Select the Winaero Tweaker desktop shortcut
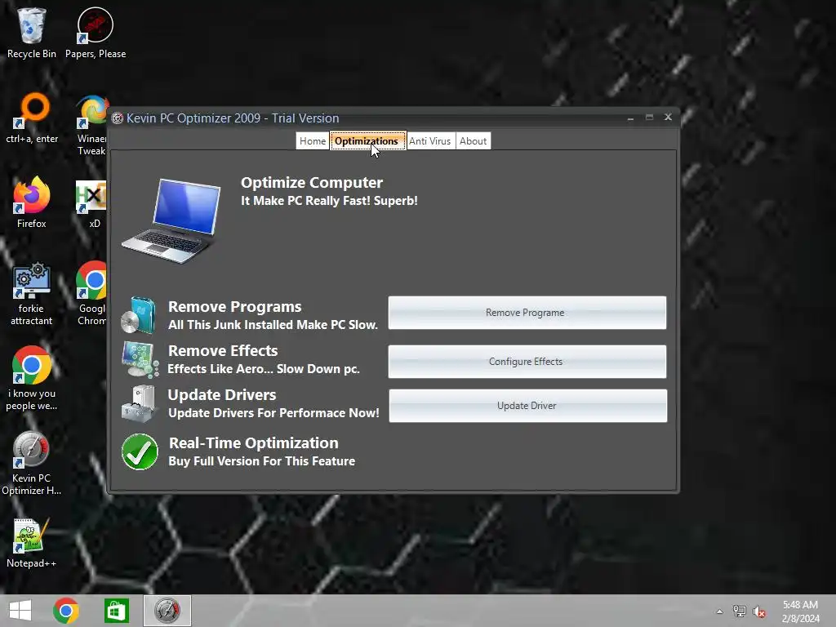Viewport: 836px width, 627px height. coord(91,125)
